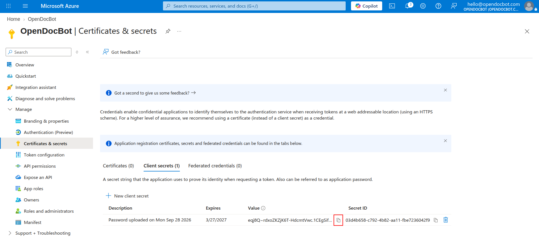Follow the give us some feedback link
Viewport: 539px width, 249px height.
[155, 93]
